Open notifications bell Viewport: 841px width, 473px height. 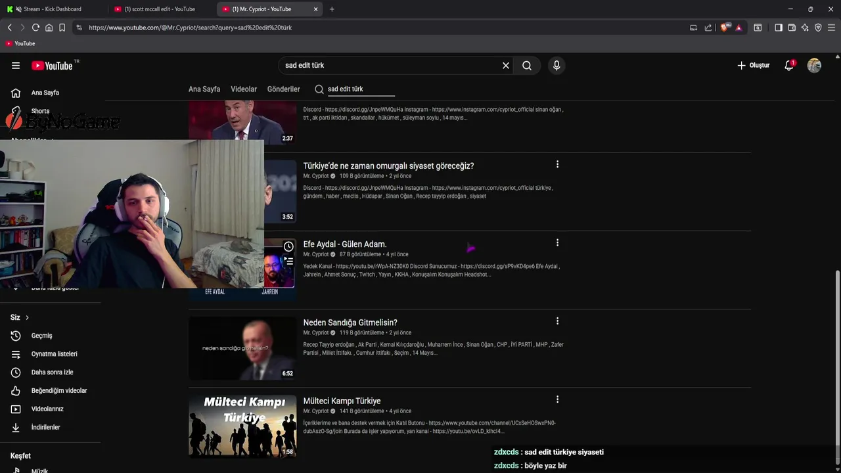pos(789,66)
